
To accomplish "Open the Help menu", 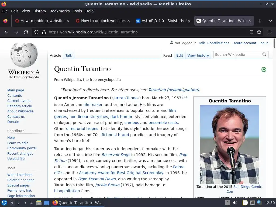I will coord(89,11).
